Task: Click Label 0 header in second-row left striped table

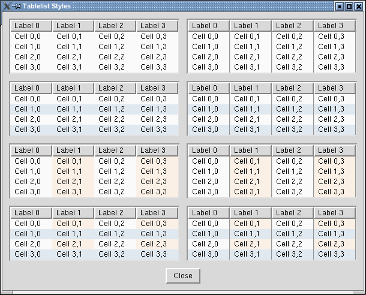Action: 31,88
